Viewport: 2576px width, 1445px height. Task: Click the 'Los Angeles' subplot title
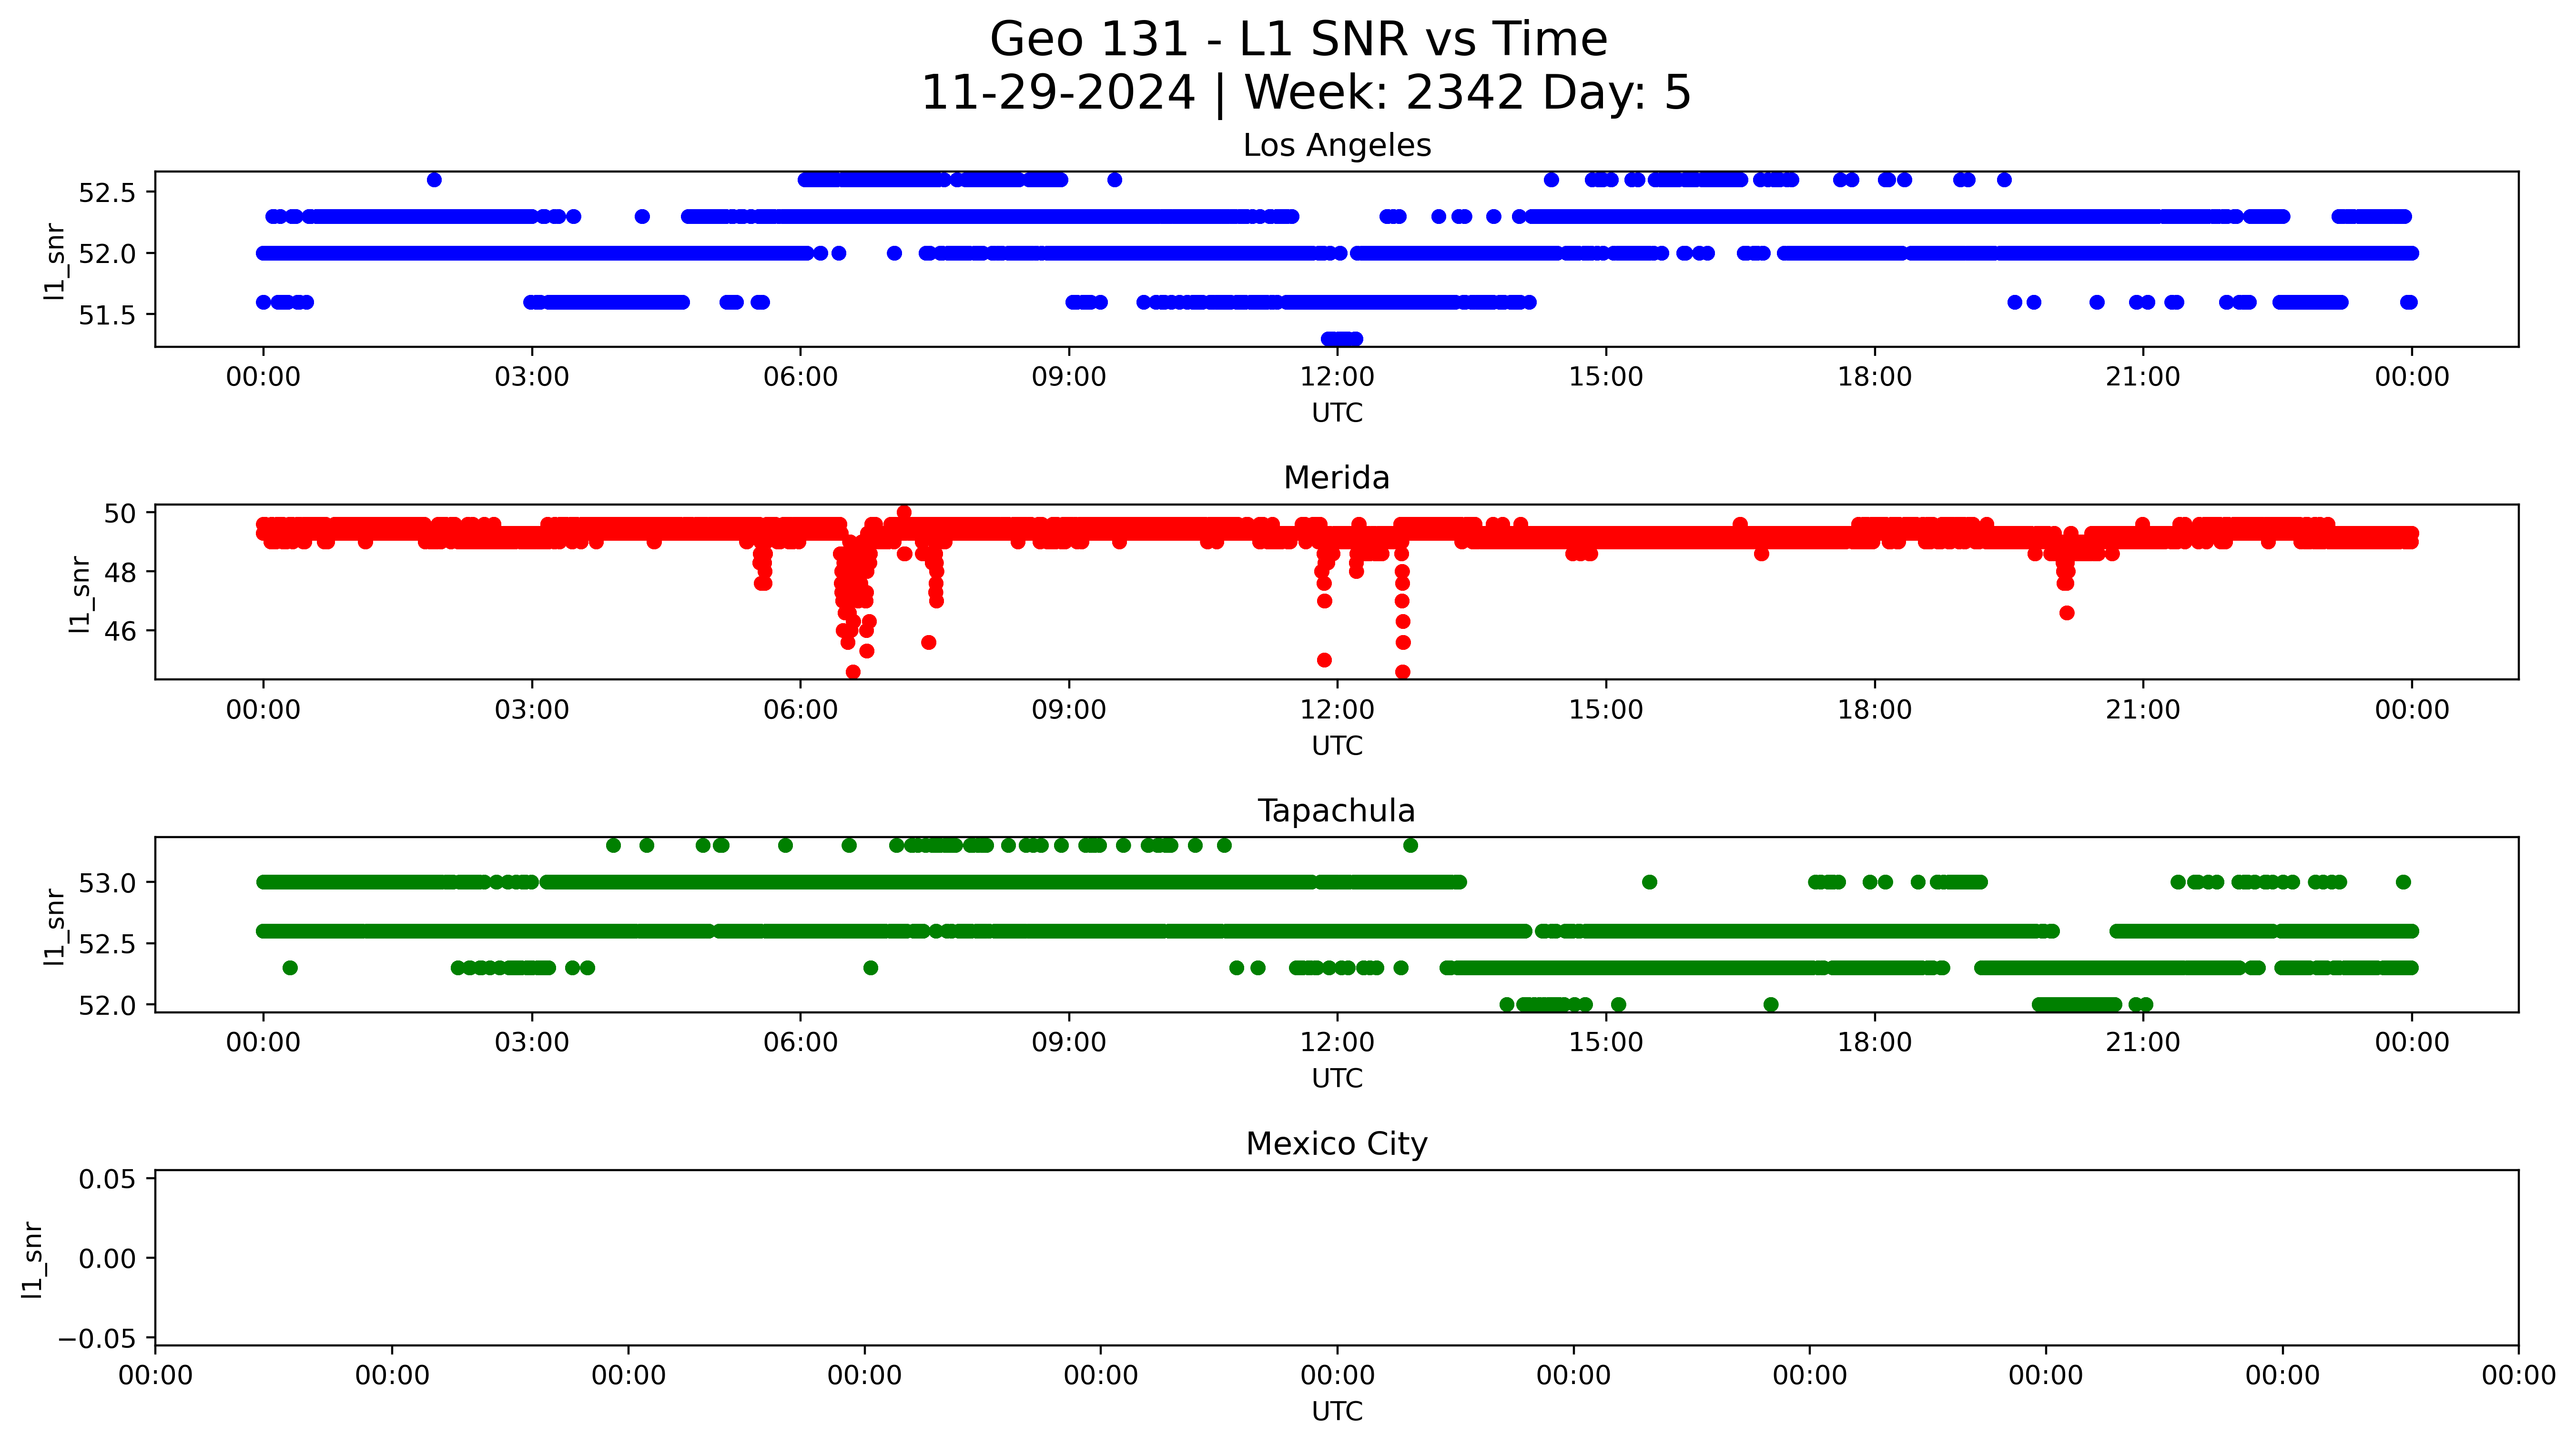coord(1336,146)
